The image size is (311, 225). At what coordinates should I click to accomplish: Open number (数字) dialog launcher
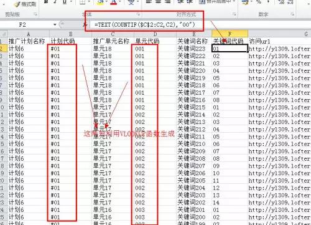[x=292, y=14]
